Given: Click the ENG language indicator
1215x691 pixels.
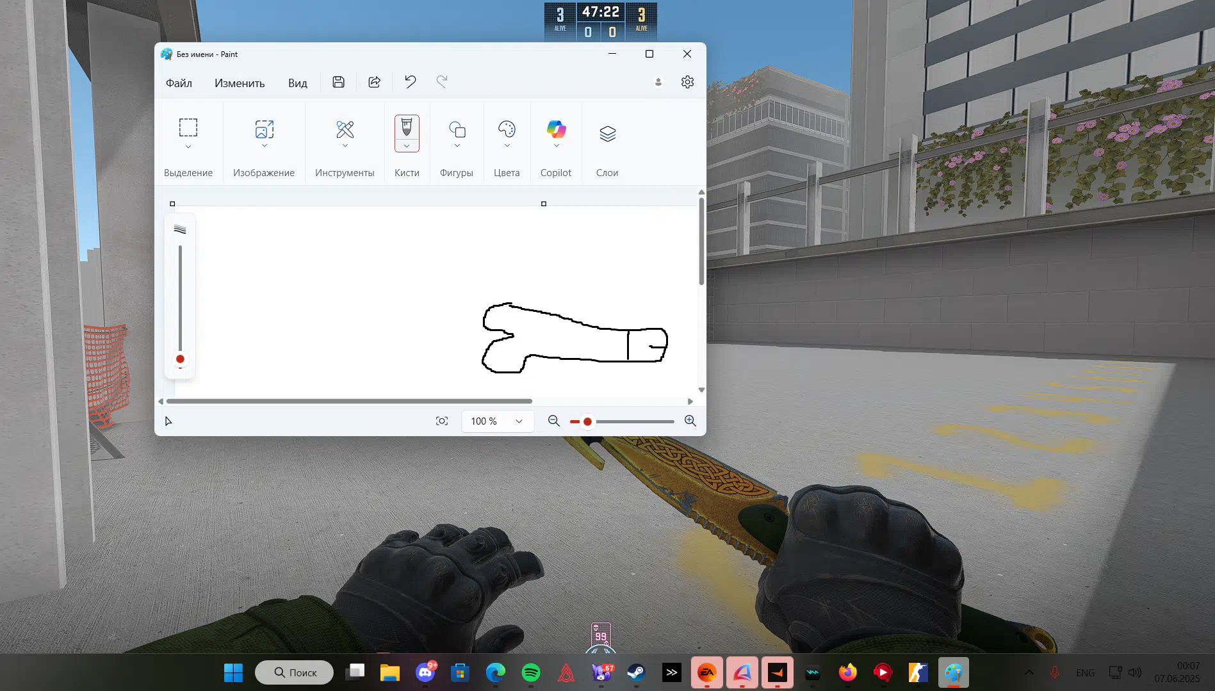Looking at the screenshot, I should pyautogui.click(x=1086, y=672).
